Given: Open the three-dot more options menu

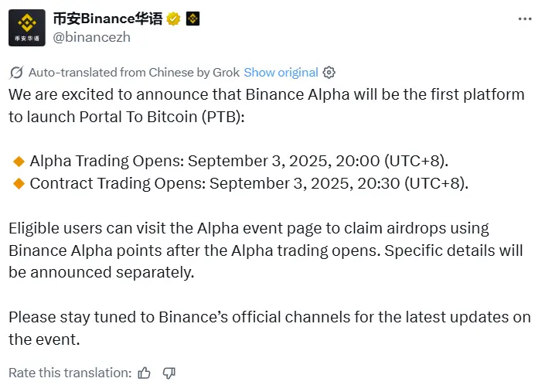Looking at the screenshot, I should 524,18.
